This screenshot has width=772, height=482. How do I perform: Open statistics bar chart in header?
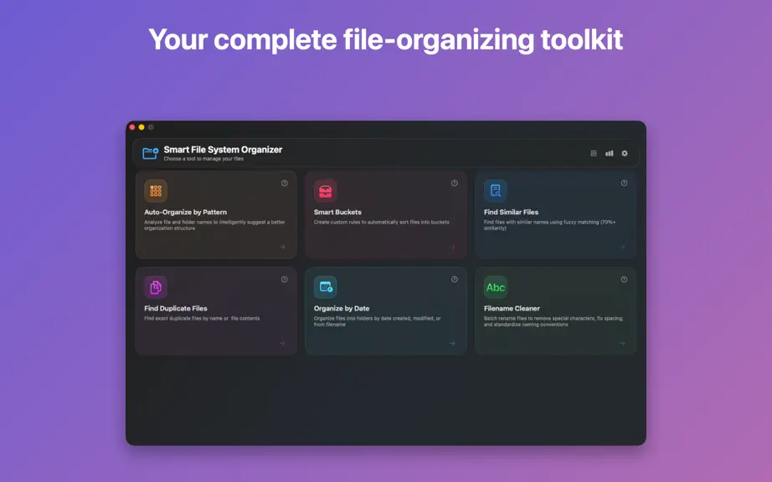610,153
